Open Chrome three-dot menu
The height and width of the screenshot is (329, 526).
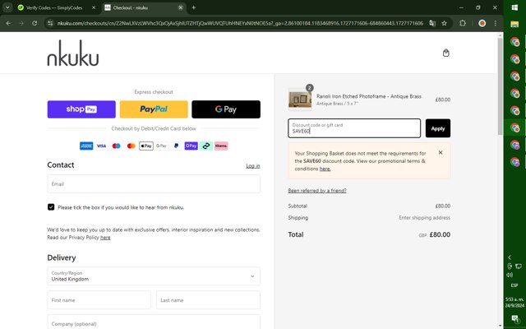(496, 23)
